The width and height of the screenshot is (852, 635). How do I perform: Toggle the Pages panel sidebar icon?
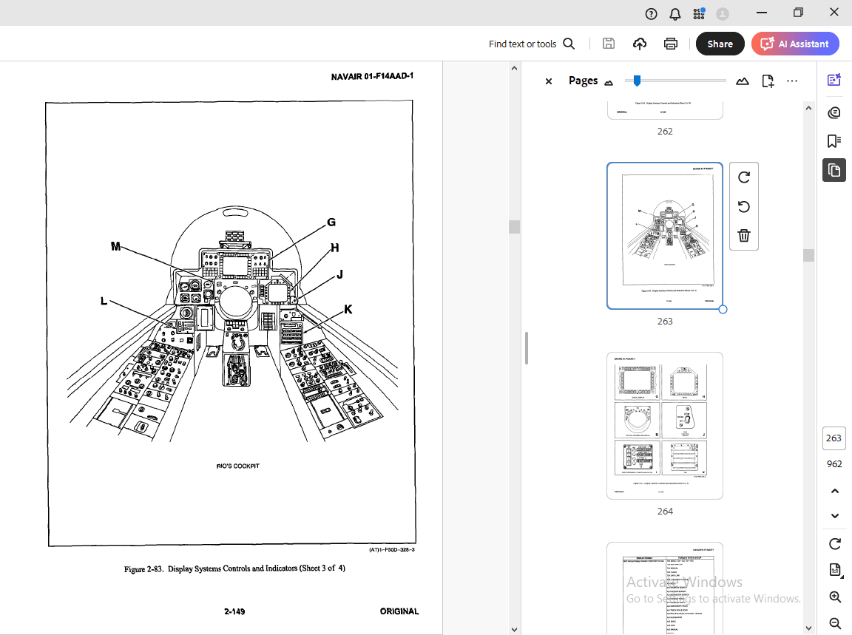tap(834, 170)
